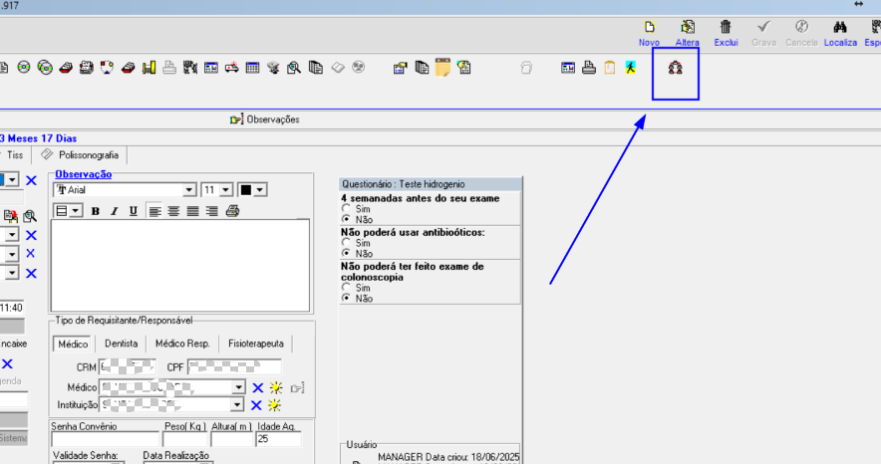The image size is (881, 464).
Task: Click the double CD discs toolbar icon
Action: (x=45, y=68)
